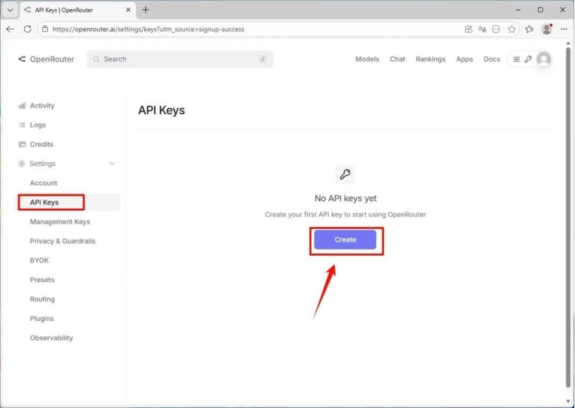Screen dimensions: 575x408
Task: Minimize the browser window
Action: [517, 10]
